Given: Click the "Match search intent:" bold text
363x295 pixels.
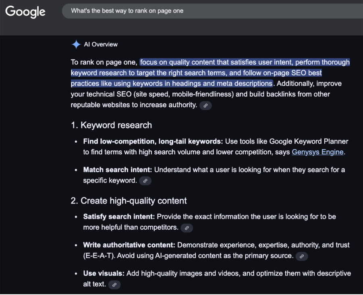Looking at the screenshot, I should pyautogui.click(x=118, y=170).
